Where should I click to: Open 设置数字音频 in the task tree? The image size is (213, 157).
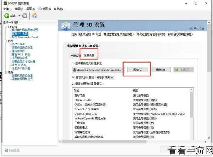pyautogui.click(x=20, y=58)
